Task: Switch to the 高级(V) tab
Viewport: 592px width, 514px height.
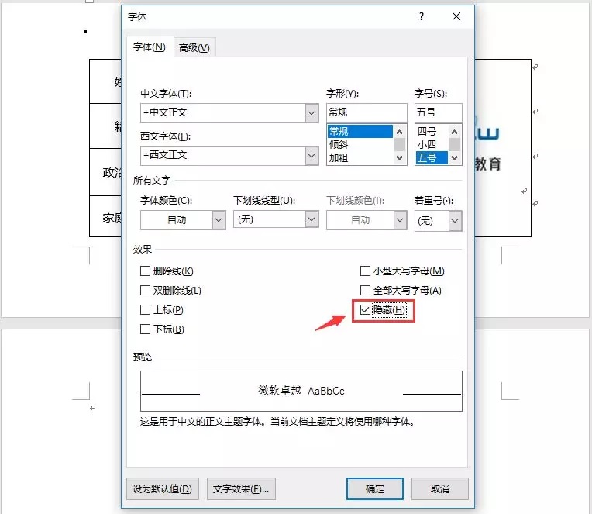Action: pos(194,48)
